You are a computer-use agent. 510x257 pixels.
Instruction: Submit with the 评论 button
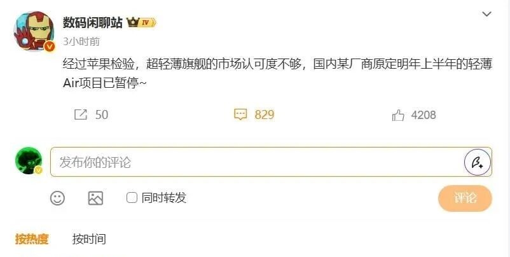[x=465, y=198]
